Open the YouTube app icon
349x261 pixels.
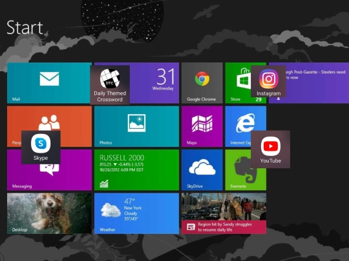[270, 149]
